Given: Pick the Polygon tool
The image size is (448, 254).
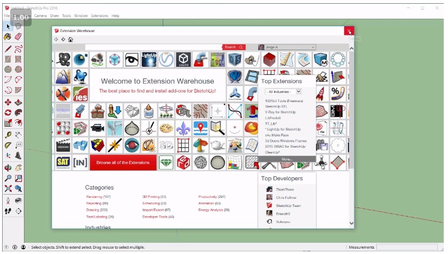Looking at the screenshot, I should (18, 70).
